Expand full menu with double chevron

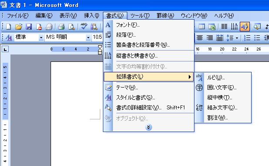click(149, 127)
